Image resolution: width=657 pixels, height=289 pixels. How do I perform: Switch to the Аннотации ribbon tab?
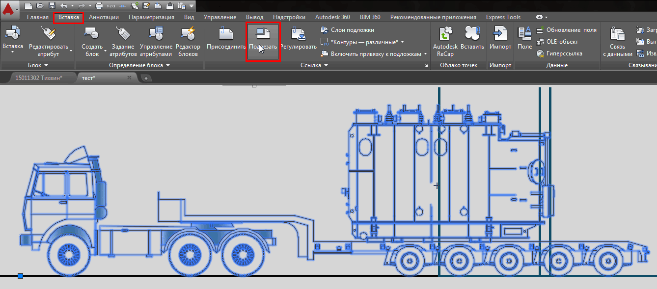pyautogui.click(x=104, y=17)
